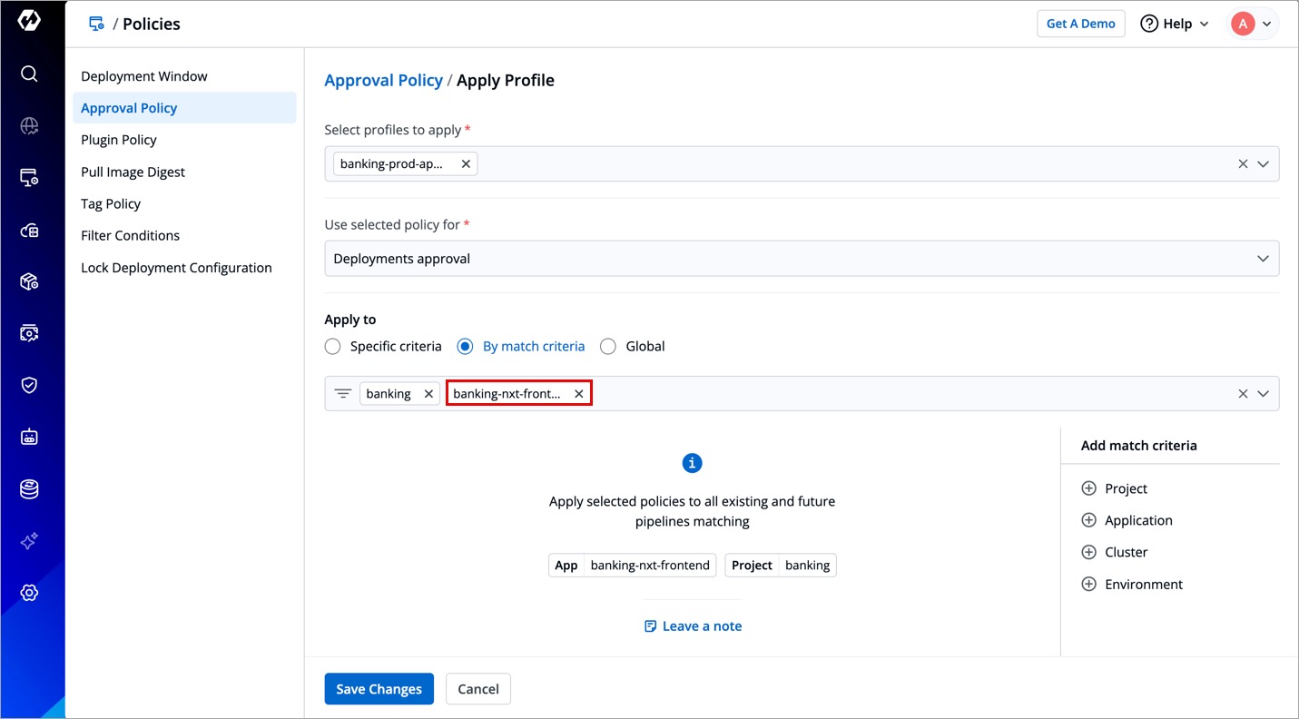Click the Leave a note link

click(694, 626)
